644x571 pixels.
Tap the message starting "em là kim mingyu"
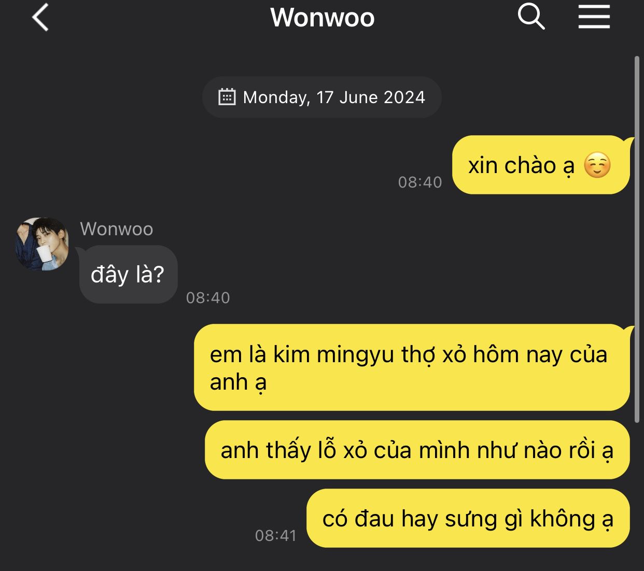[x=412, y=367]
